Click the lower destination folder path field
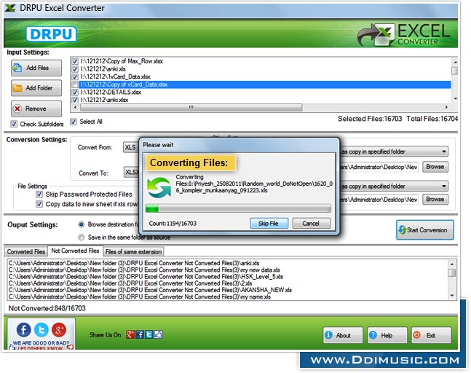 tap(379, 200)
